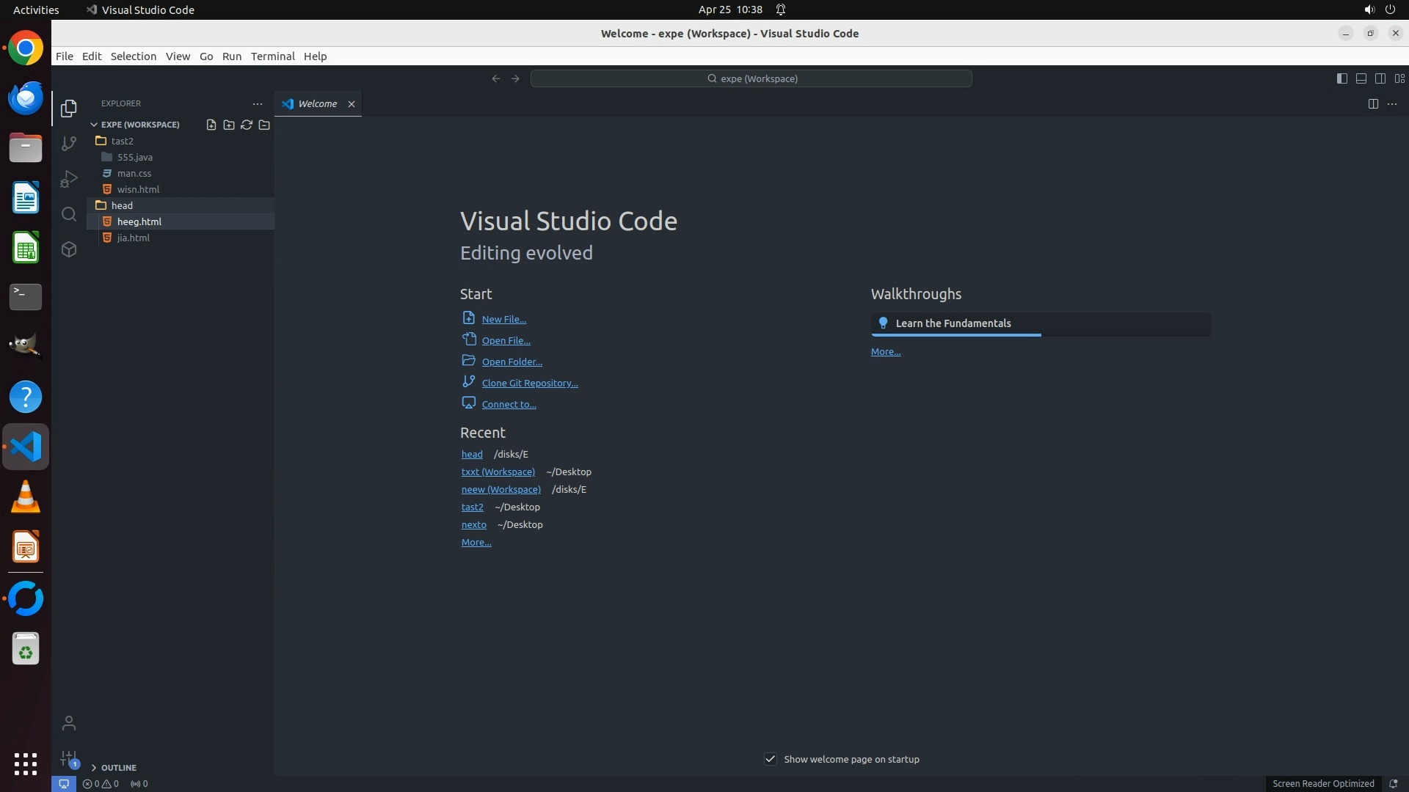Image resolution: width=1409 pixels, height=792 pixels.
Task: Open the Terminal menu
Action: 272,56
